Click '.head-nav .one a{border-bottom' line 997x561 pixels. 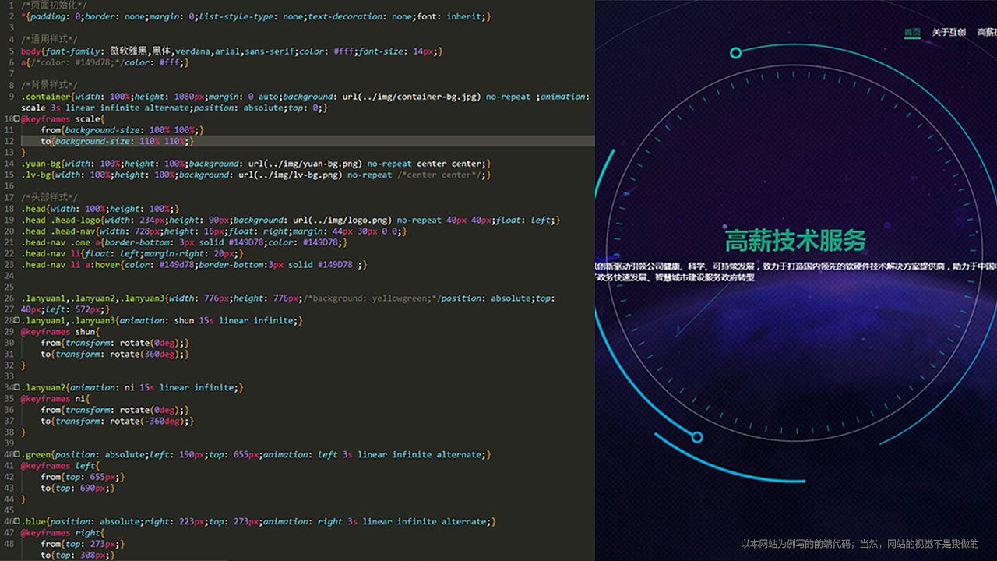coord(184,242)
